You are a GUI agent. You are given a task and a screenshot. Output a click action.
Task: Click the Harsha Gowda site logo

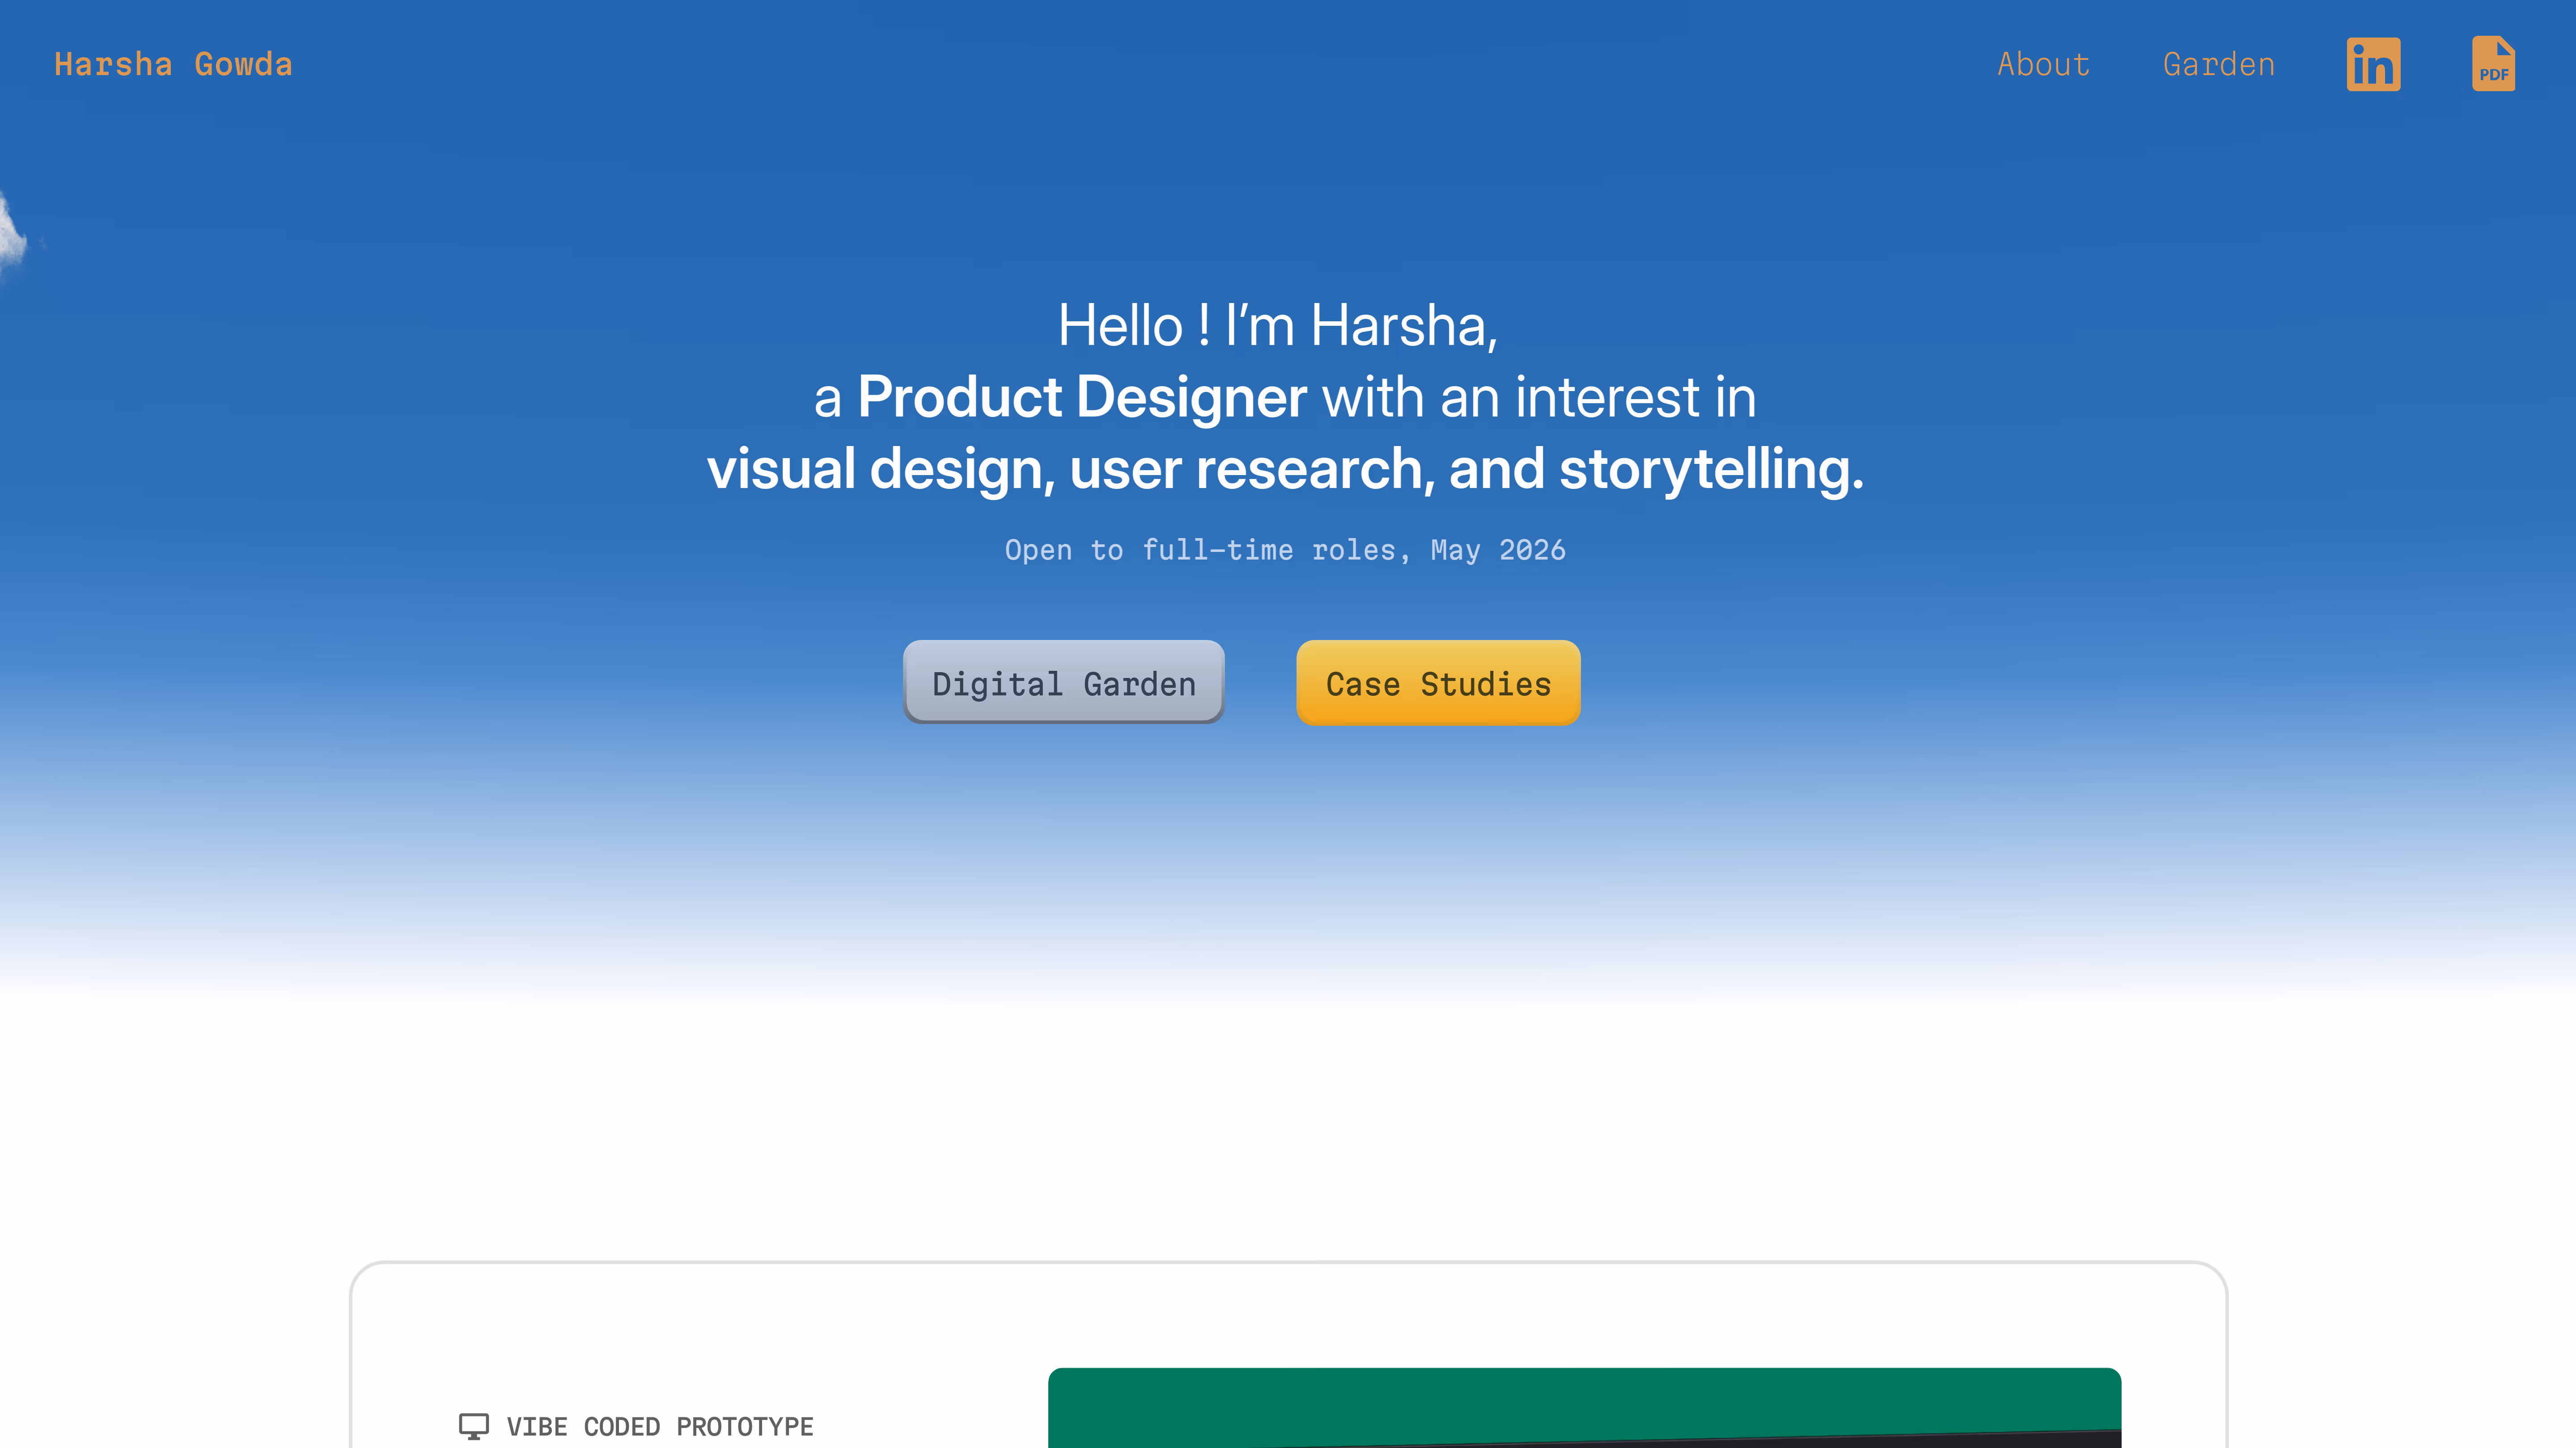(x=173, y=65)
